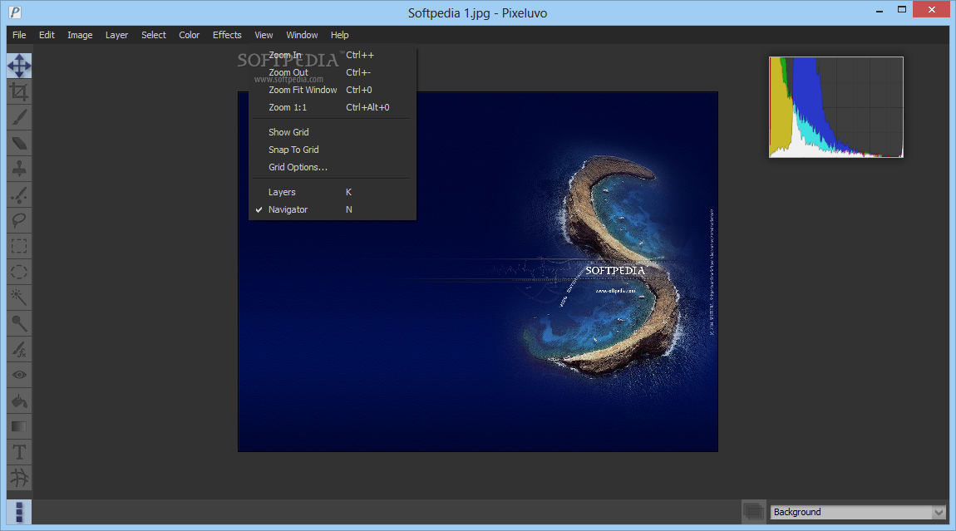Open the three-dot tool options button
Image resolution: width=956 pixels, height=531 pixels.
click(x=19, y=512)
